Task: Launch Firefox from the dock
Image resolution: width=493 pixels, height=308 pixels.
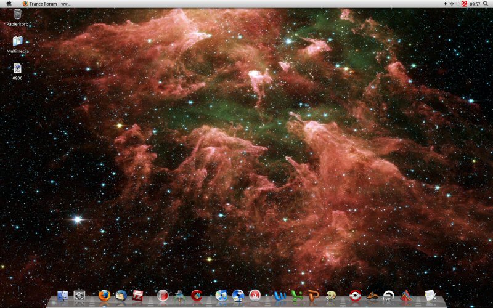Action: coord(104,296)
